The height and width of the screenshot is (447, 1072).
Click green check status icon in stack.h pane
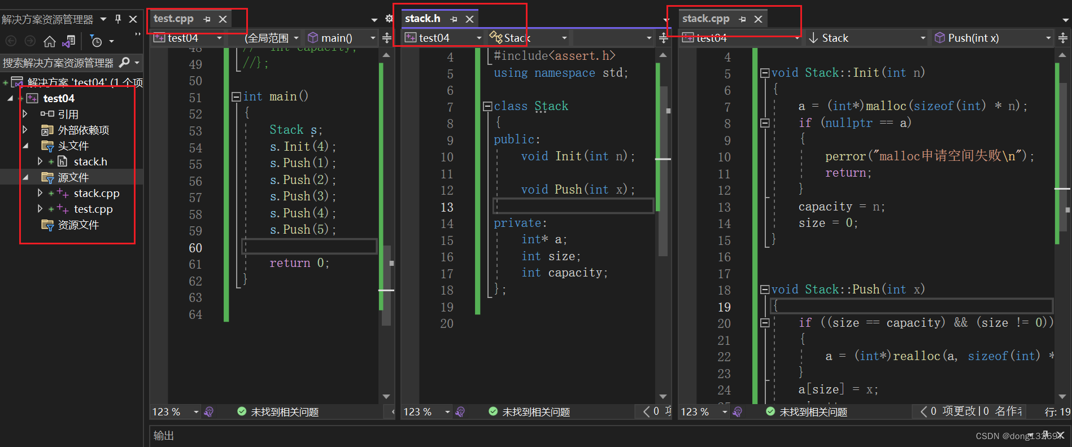tap(493, 411)
